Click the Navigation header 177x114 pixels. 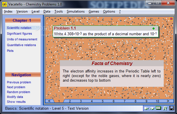[x=23, y=75]
